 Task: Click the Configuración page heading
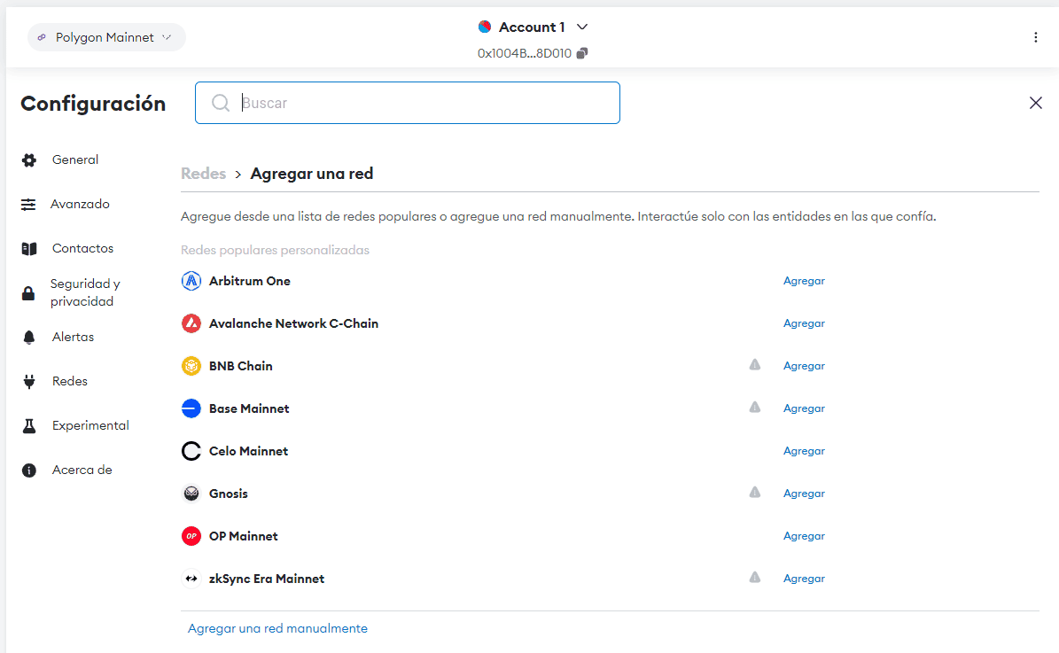coord(93,104)
